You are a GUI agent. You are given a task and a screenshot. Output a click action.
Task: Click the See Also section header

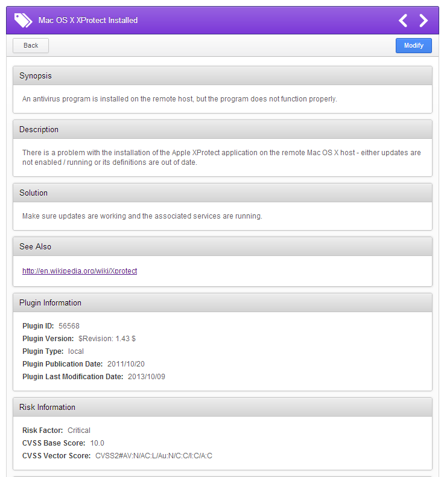pos(223,247)
